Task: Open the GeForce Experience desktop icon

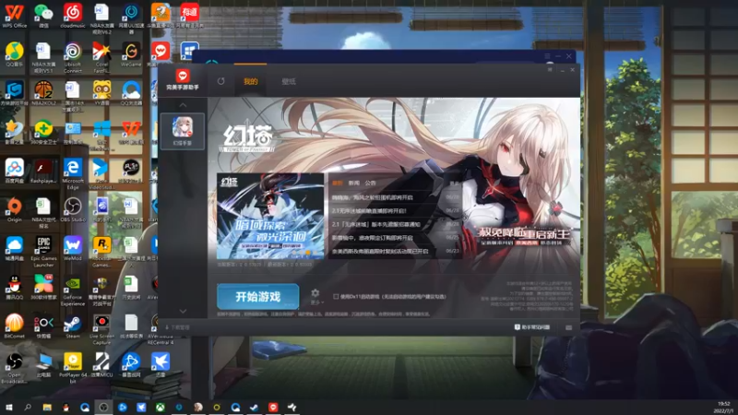Action: coord(73,290)
